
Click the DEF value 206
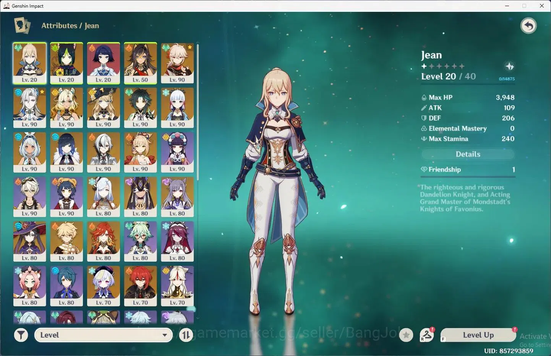(508, 118)
